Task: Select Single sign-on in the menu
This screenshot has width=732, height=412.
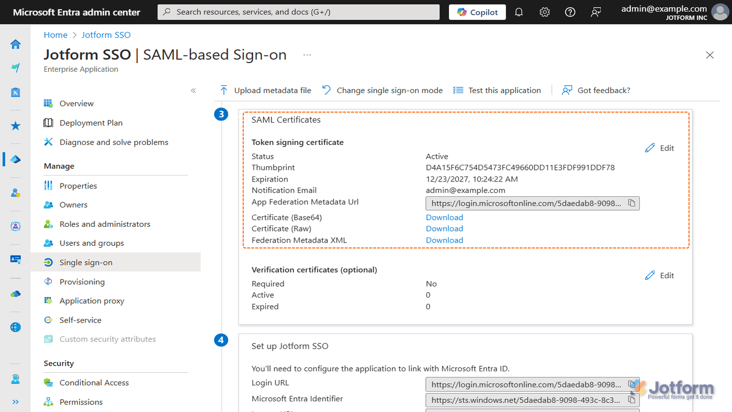Action: (86, 262)
